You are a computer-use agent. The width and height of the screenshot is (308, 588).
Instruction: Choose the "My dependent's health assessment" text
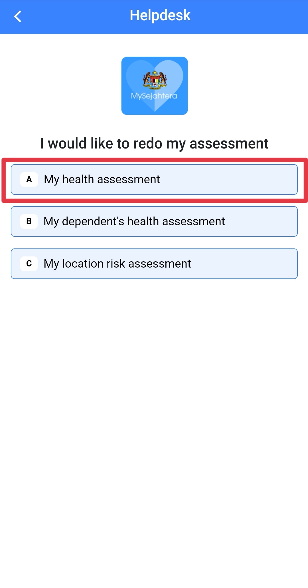coord(134,222)
